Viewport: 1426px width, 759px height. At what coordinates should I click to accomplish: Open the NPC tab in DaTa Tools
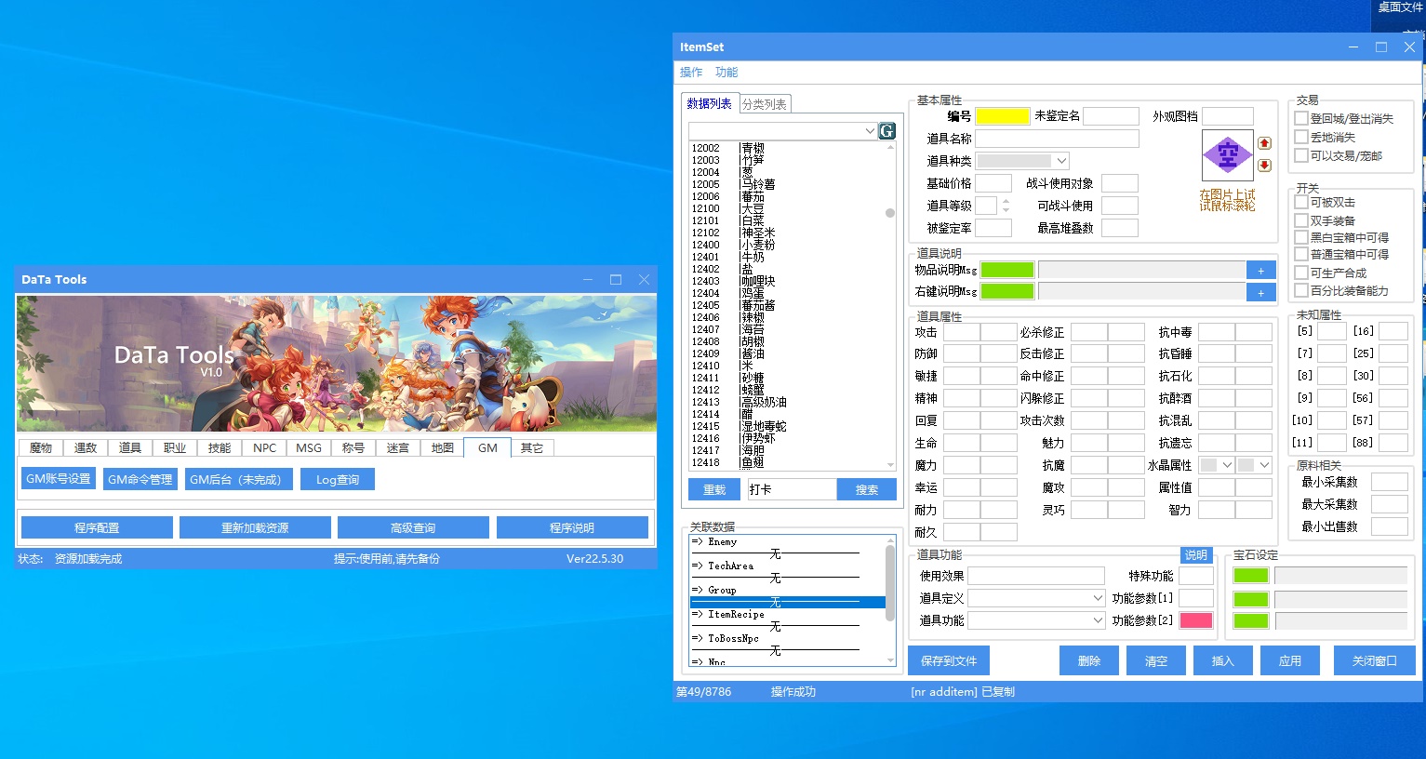[264, 447]
